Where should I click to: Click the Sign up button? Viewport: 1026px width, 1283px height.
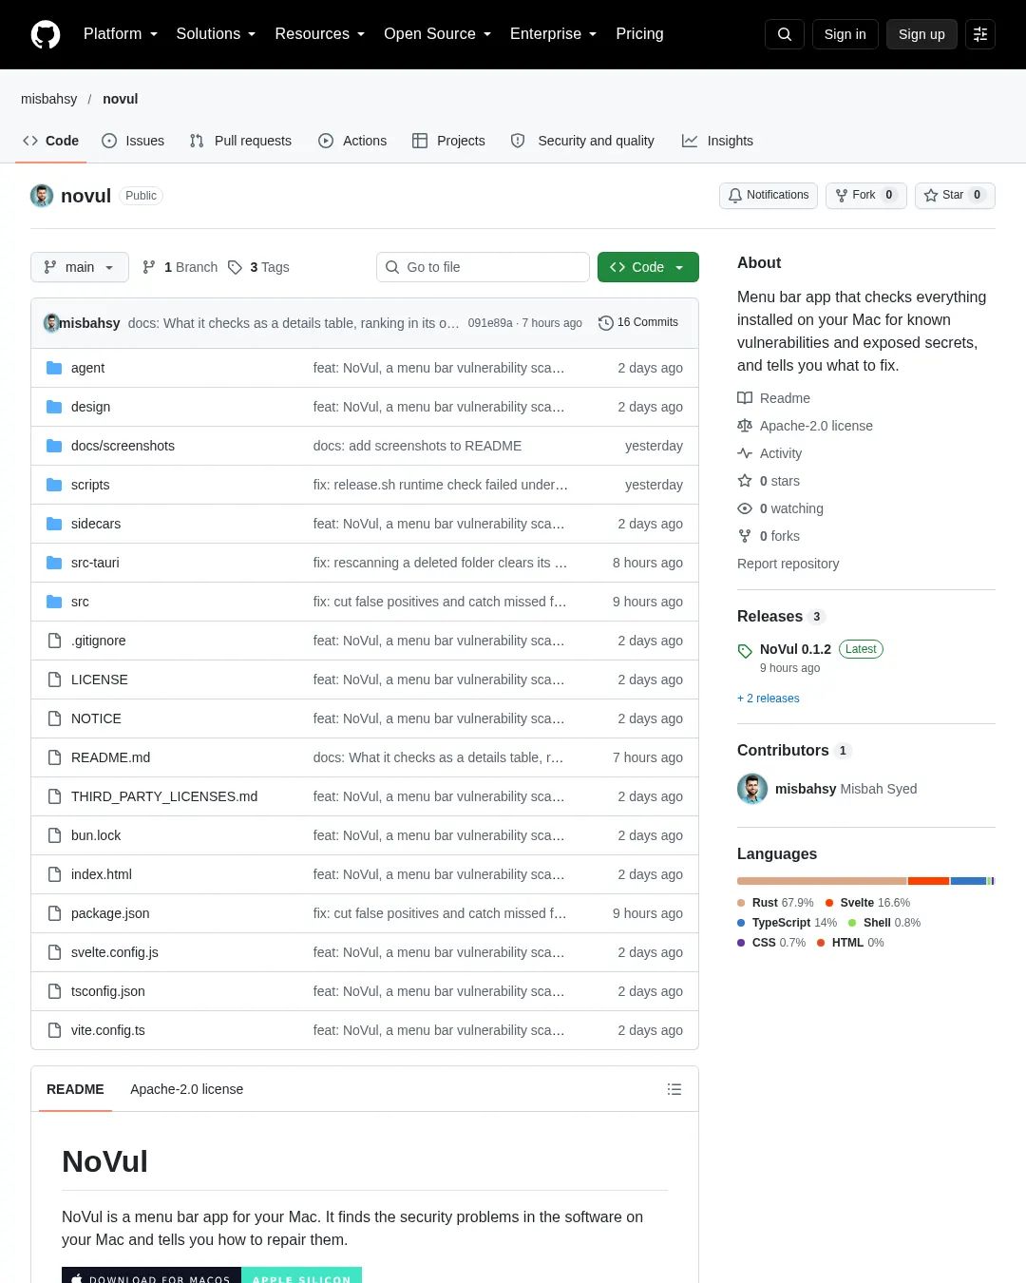click(921, 34)
